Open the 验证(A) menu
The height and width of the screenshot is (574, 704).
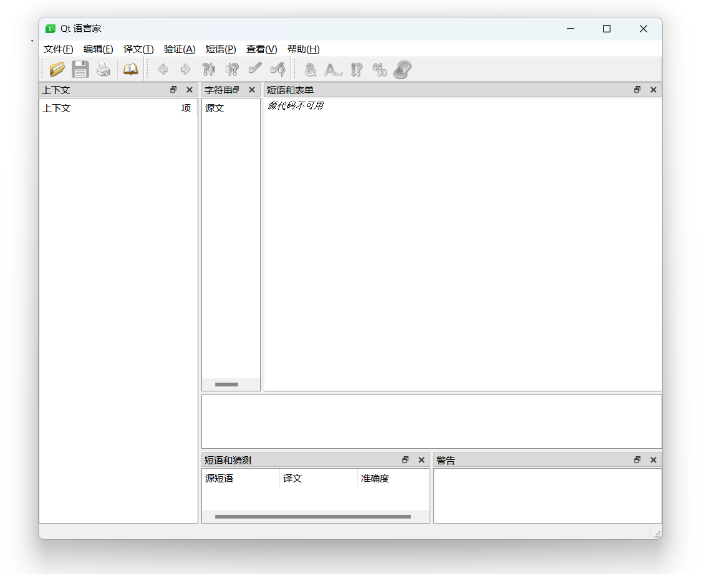coord(180,49)
